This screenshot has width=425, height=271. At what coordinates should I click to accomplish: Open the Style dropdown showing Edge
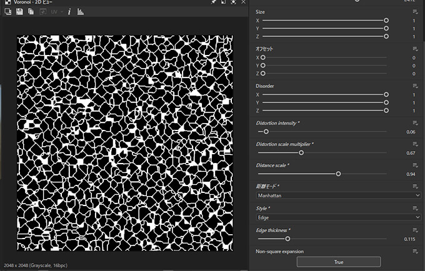click(x=338, y=217)
